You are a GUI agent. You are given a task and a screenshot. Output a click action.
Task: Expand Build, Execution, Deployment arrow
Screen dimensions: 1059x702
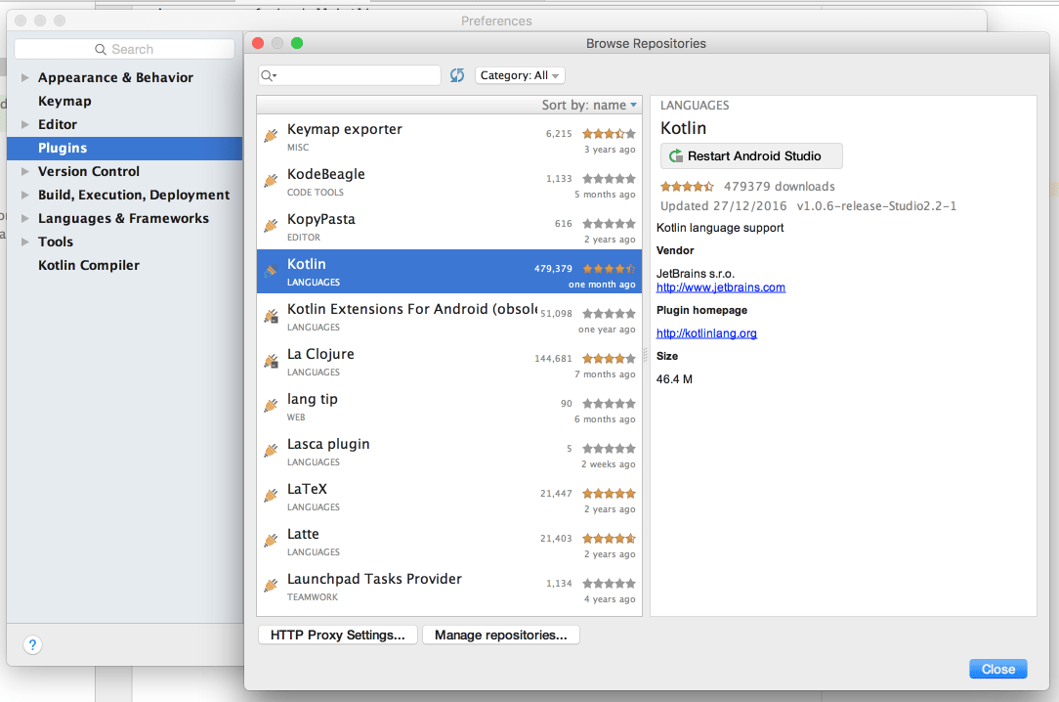[x=25, y=196]
